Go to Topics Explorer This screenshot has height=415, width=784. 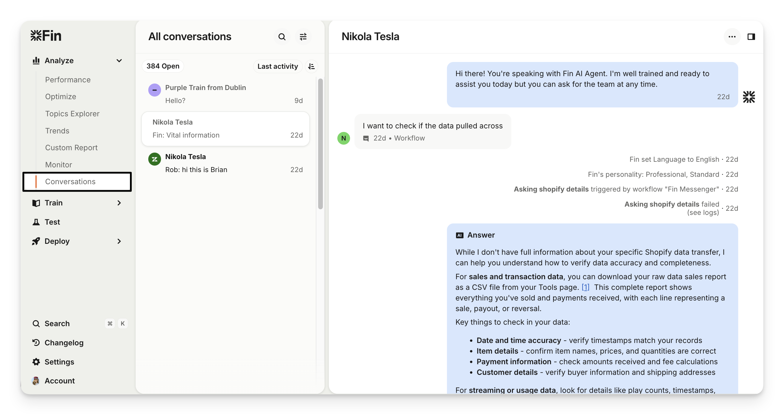pyautogui.click(x=72, y=114)
